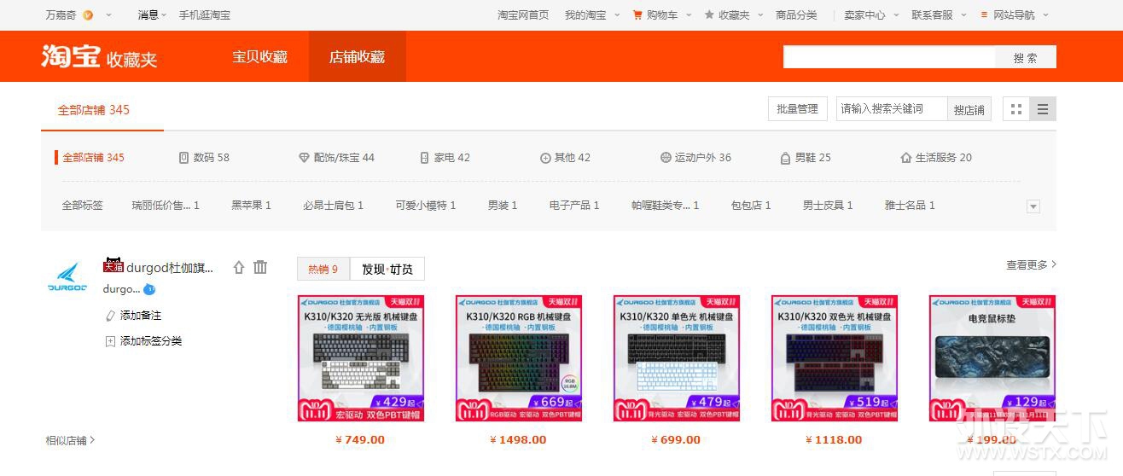Select 热销 9 tab

point(323,269)
